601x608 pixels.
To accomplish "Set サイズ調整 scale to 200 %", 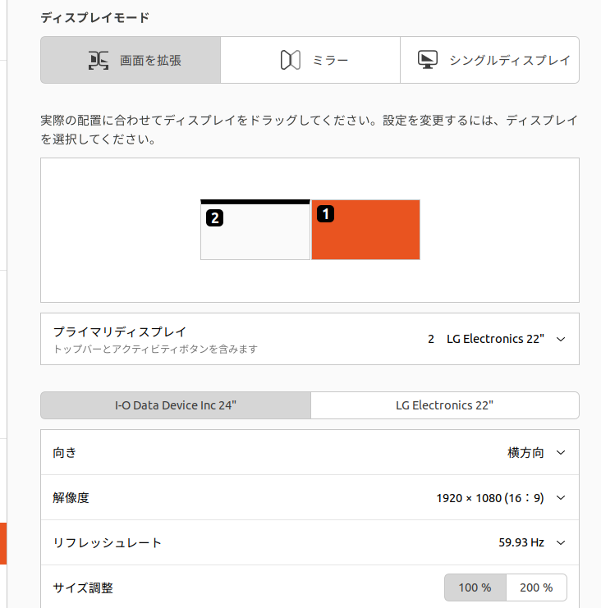I will point(536,587).
